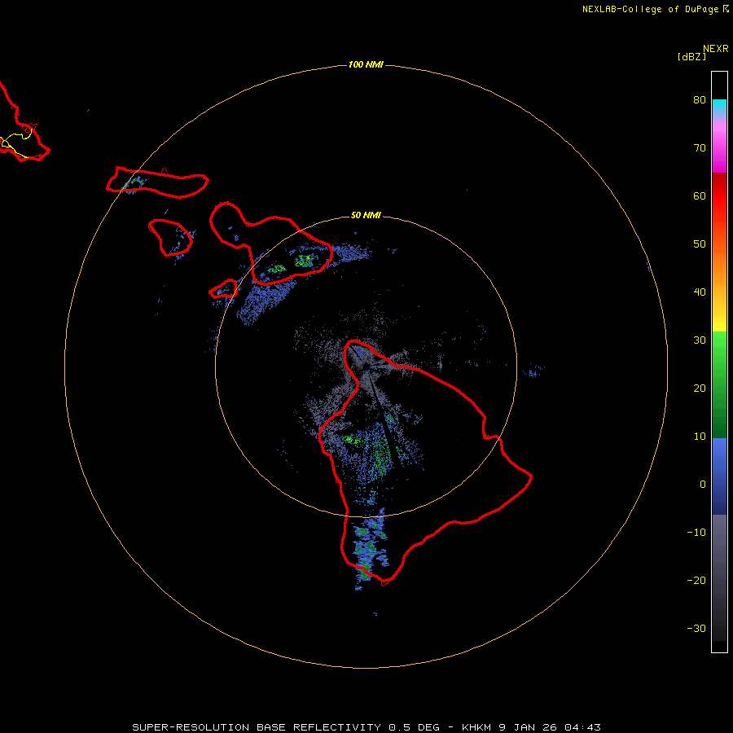Image resolution: width=733 pixels, height=733 pixels.
Task: Click the 04:43 timestamp in the caption
Action: [582, 727]
